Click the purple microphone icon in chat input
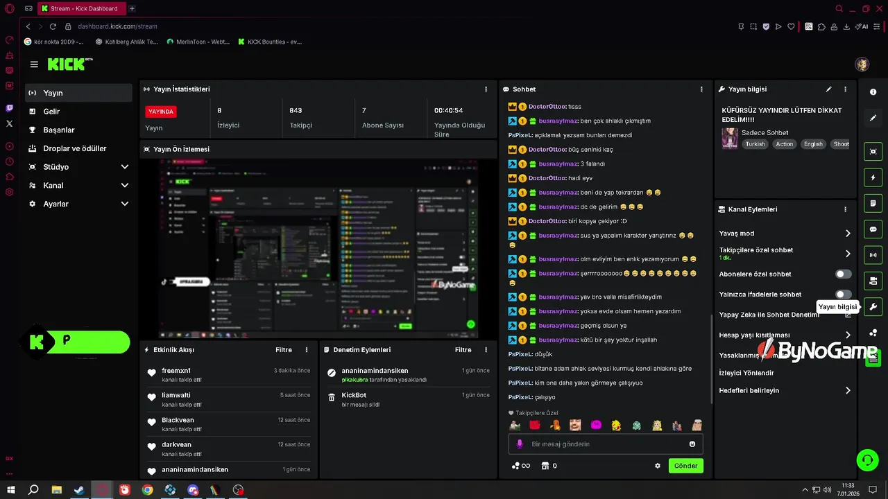 click(x=520, y=444)
